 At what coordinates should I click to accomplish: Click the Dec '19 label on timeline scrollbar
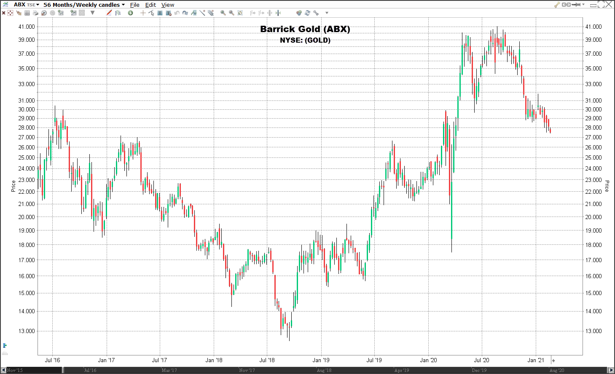point(479,370)
